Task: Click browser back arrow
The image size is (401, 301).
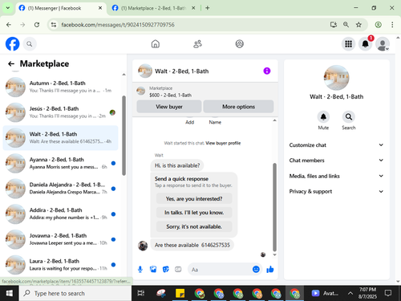Action: pos(9,25)
